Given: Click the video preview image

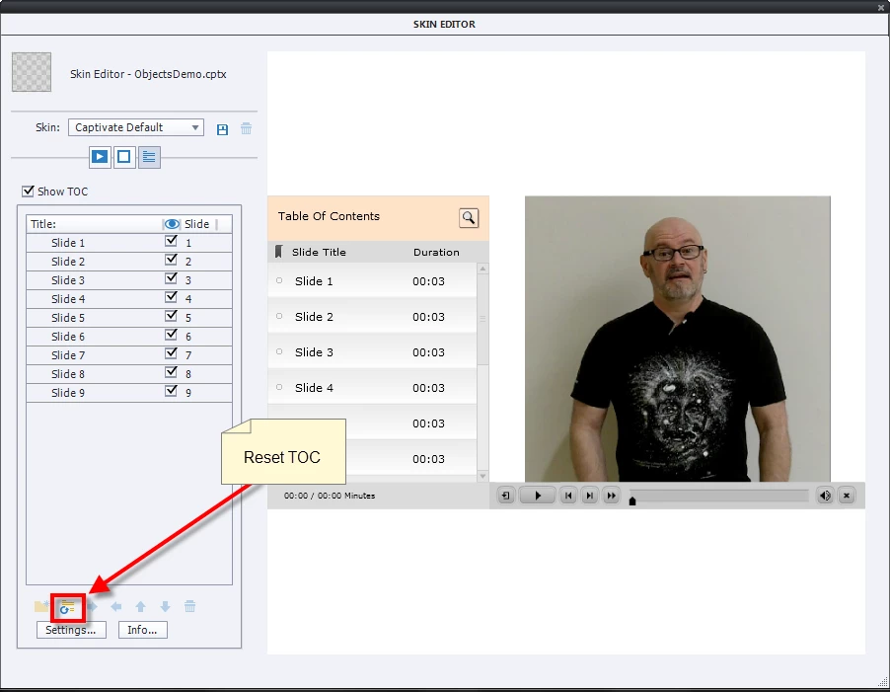Looking at the screenshot, I should [x=678, y=339].
